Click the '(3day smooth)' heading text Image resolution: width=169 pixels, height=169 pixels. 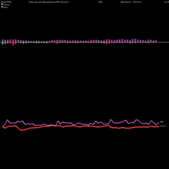(x=35, y=2)
